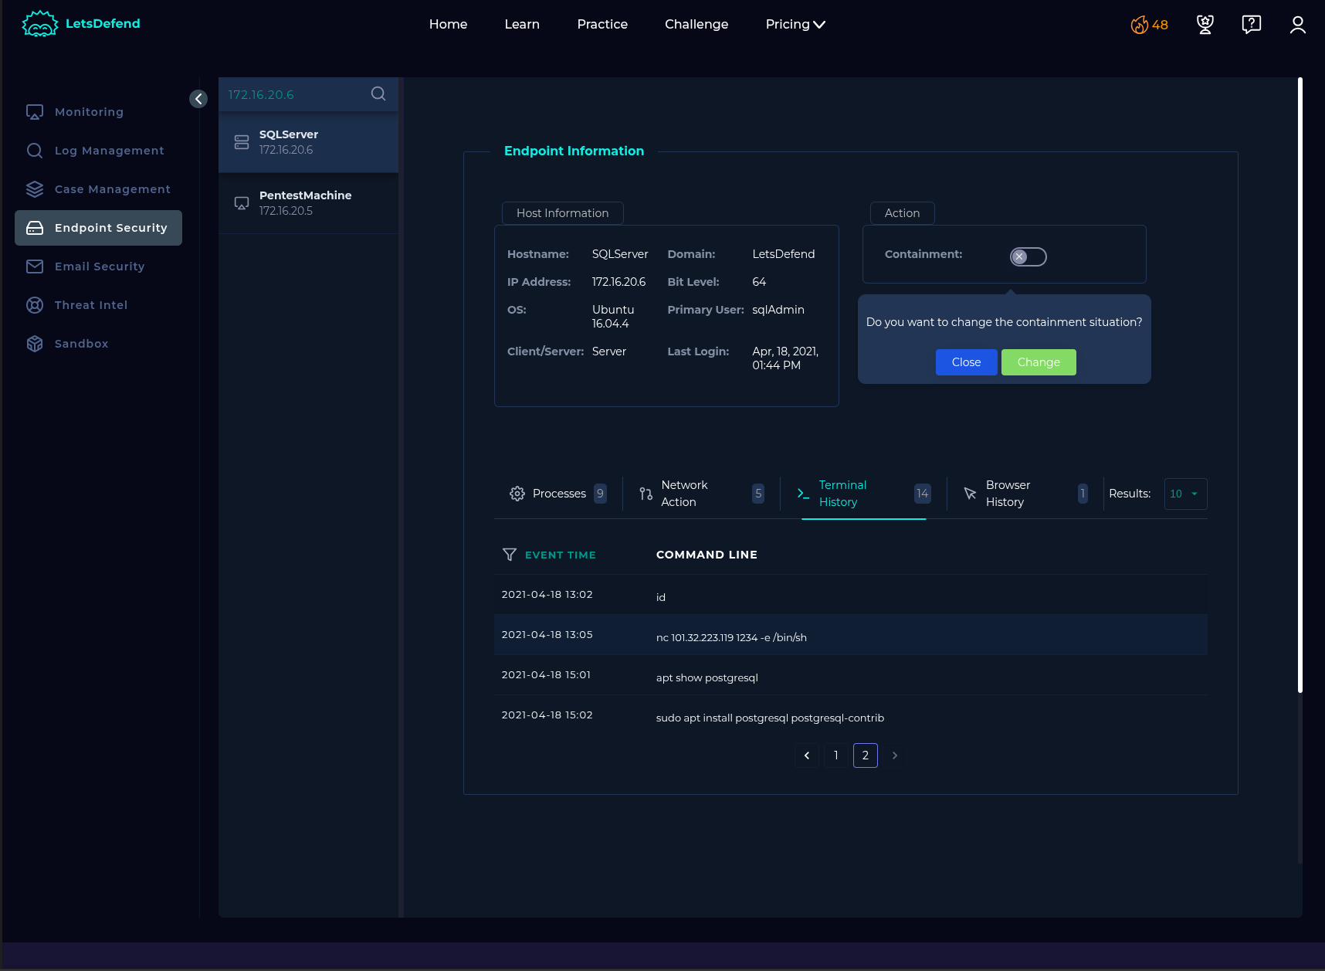Go to the Home menu
The height and width of the screenshot is (971, 1325).
[x=448, y=24]
